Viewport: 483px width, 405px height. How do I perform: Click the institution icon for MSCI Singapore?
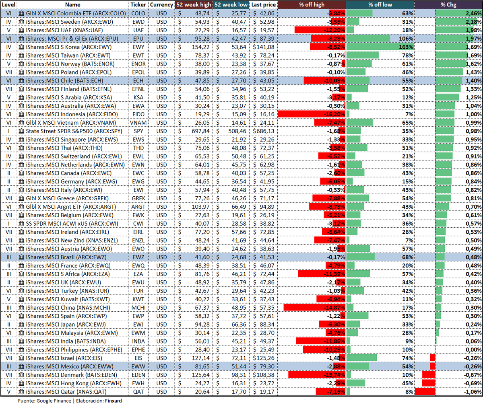point(21,140)
